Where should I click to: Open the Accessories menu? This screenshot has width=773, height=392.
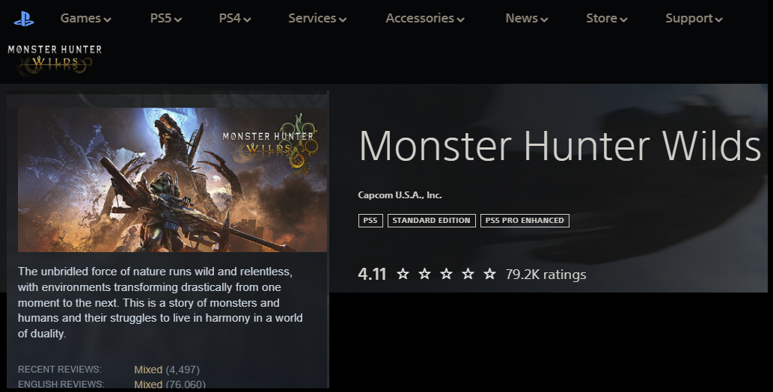(425, 18)
